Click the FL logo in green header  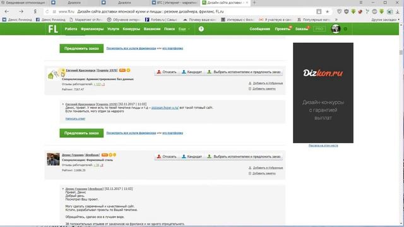[x=53, y=29]
